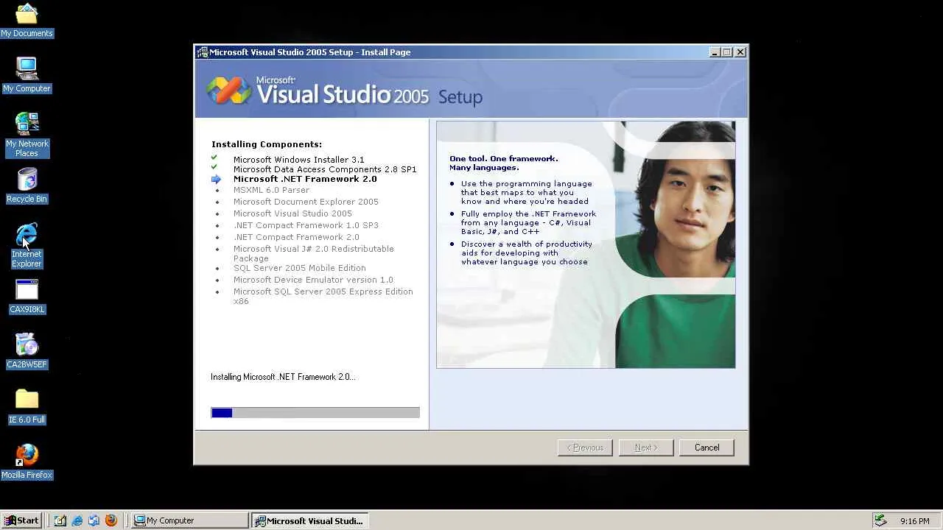This screenshot has height=530, width=943.
Task: Launch Outlook Express from the quick launch bar
Action: point(94,520)
